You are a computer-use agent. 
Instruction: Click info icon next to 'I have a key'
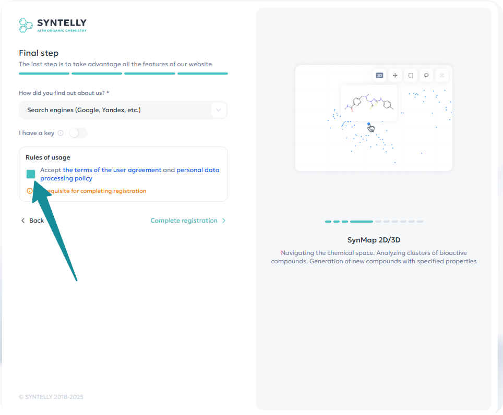tap(61, 133)
